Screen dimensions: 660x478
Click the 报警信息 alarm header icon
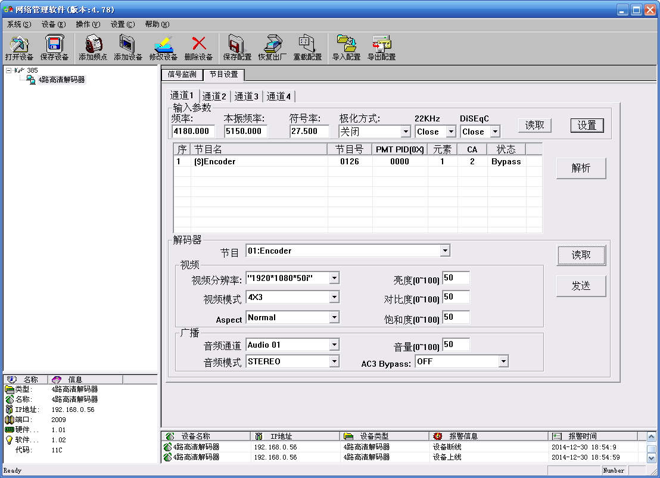click(438, 436)
